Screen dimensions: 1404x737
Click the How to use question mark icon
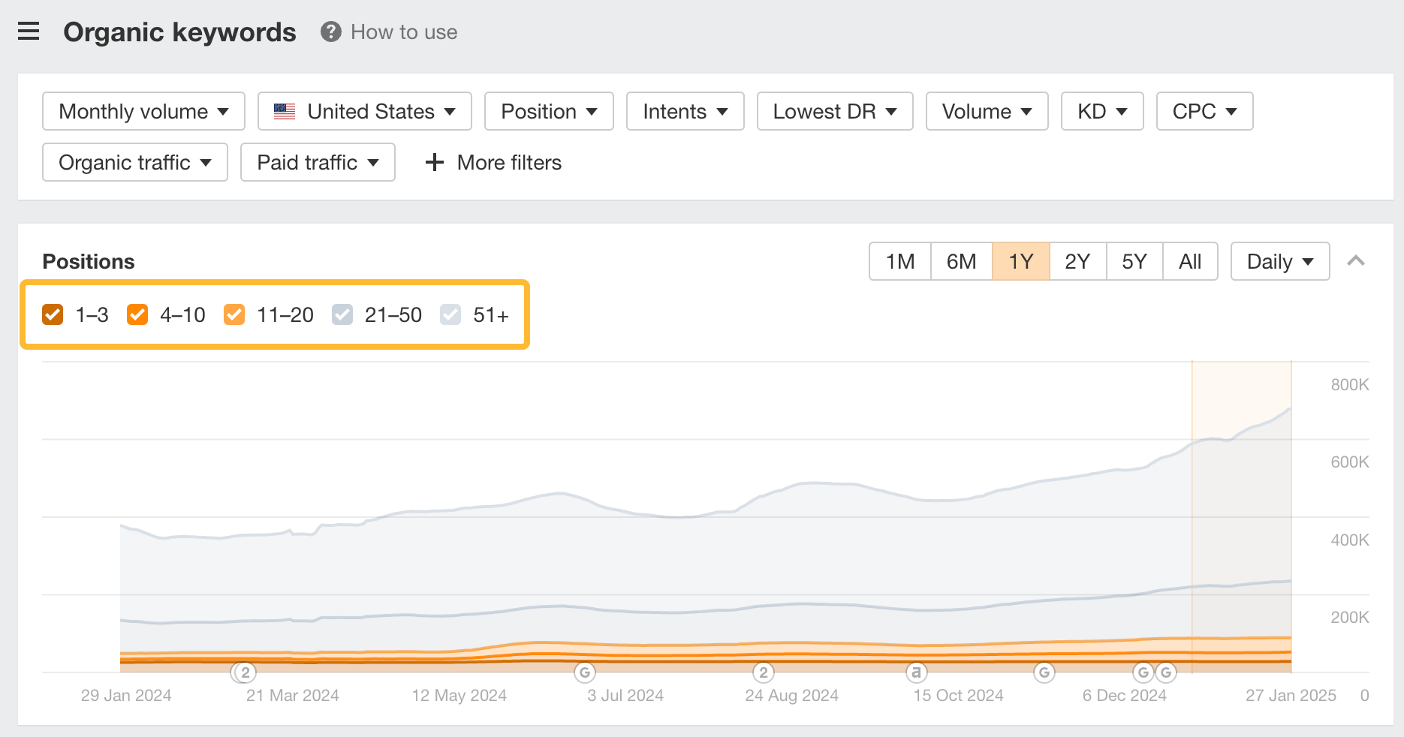click(x=330, y=32)
